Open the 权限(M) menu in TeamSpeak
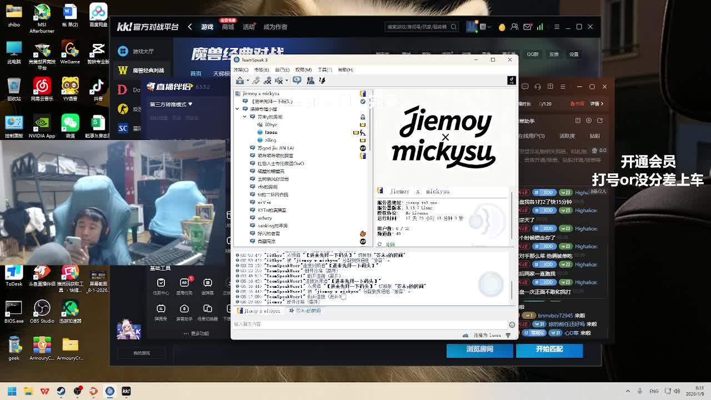This screenshot has width=711, height=400. pos(303,69)
